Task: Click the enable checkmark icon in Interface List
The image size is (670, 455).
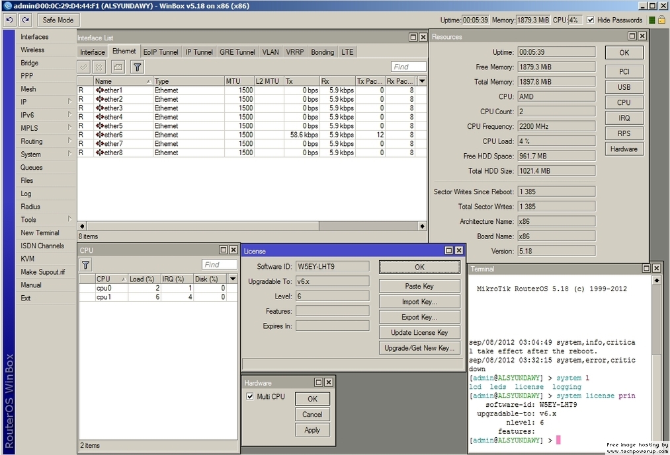Action: click(x=84, y=67)
